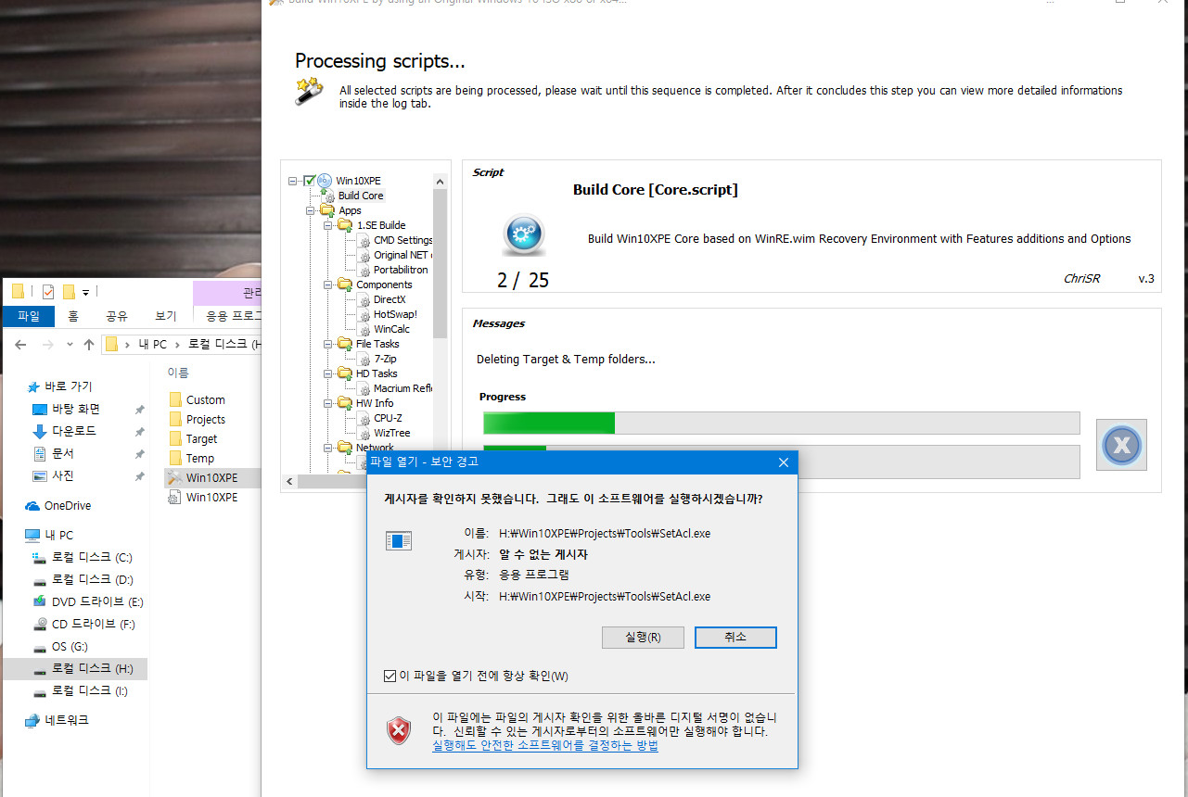Toggle the Win10XPE root checkbox in tree

tap(310, 181)
